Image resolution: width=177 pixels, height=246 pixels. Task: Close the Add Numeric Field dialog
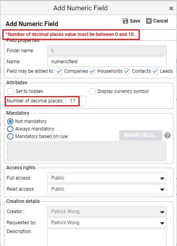click(x=171, y=8)
